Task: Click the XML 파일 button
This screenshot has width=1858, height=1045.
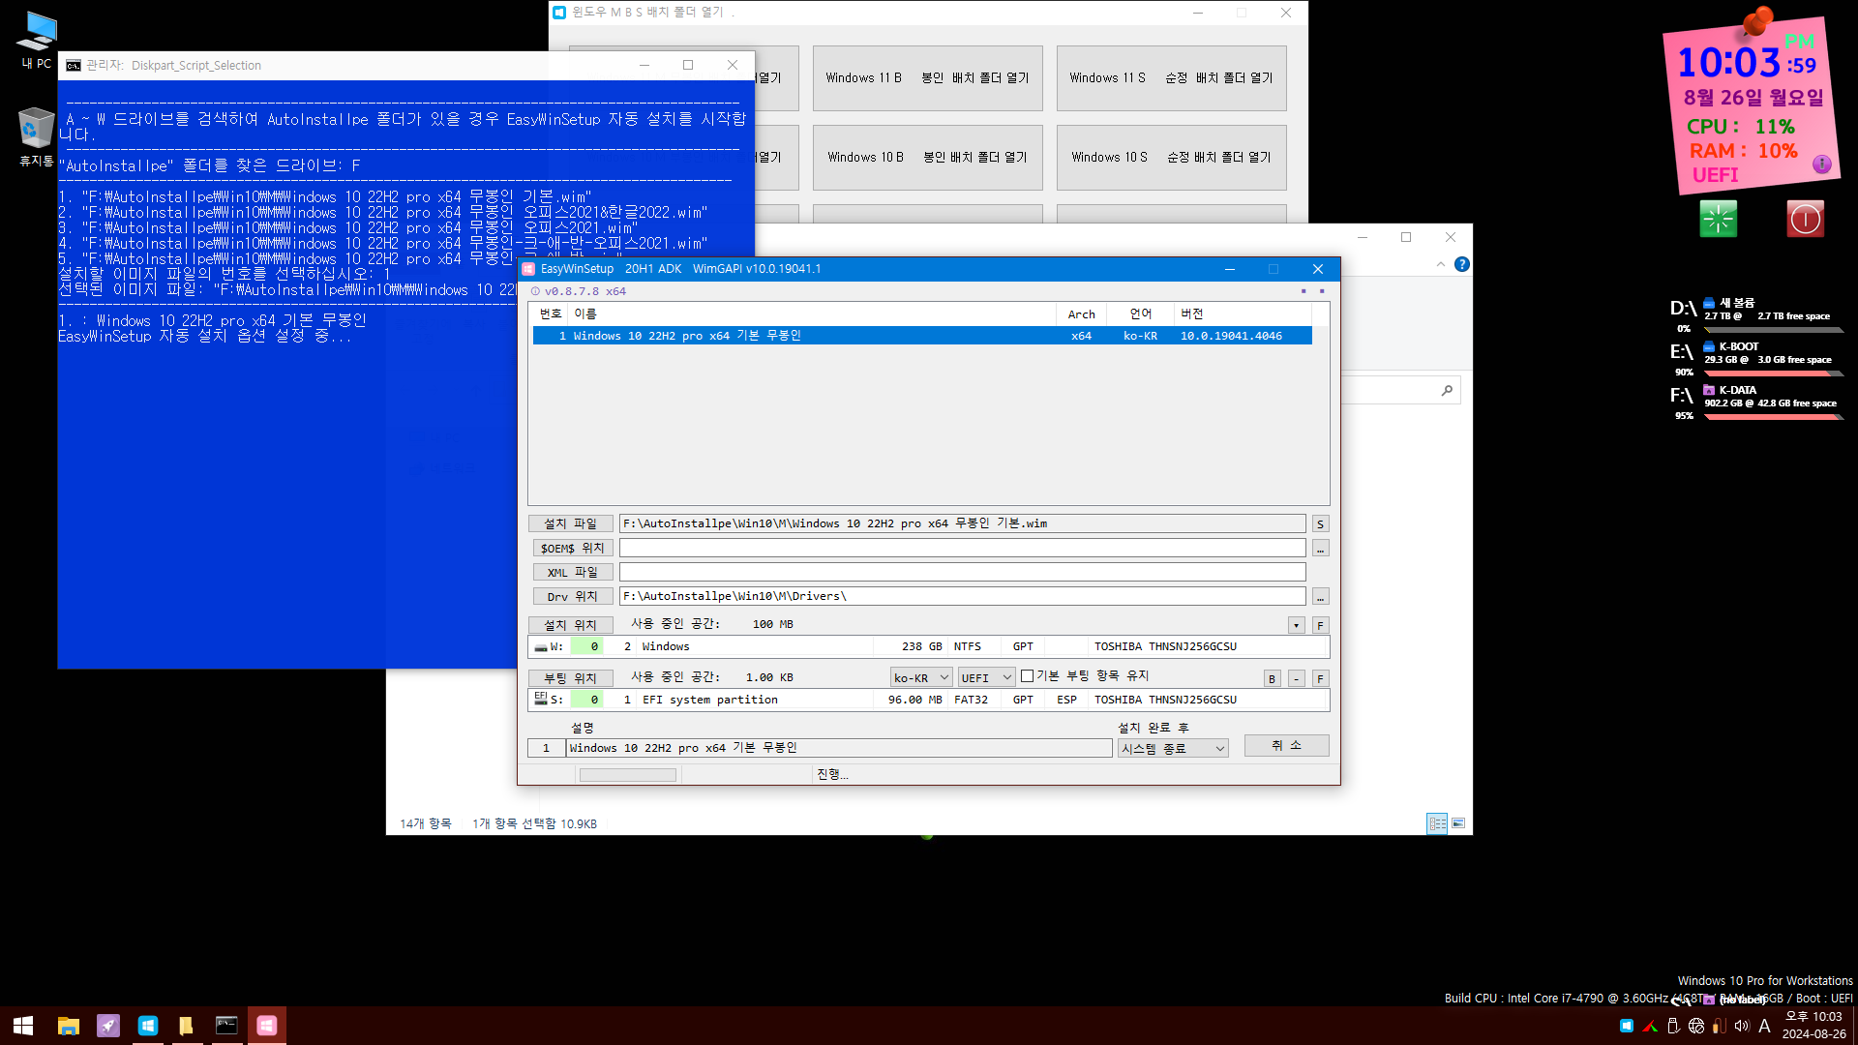Action: coord(571,572)
